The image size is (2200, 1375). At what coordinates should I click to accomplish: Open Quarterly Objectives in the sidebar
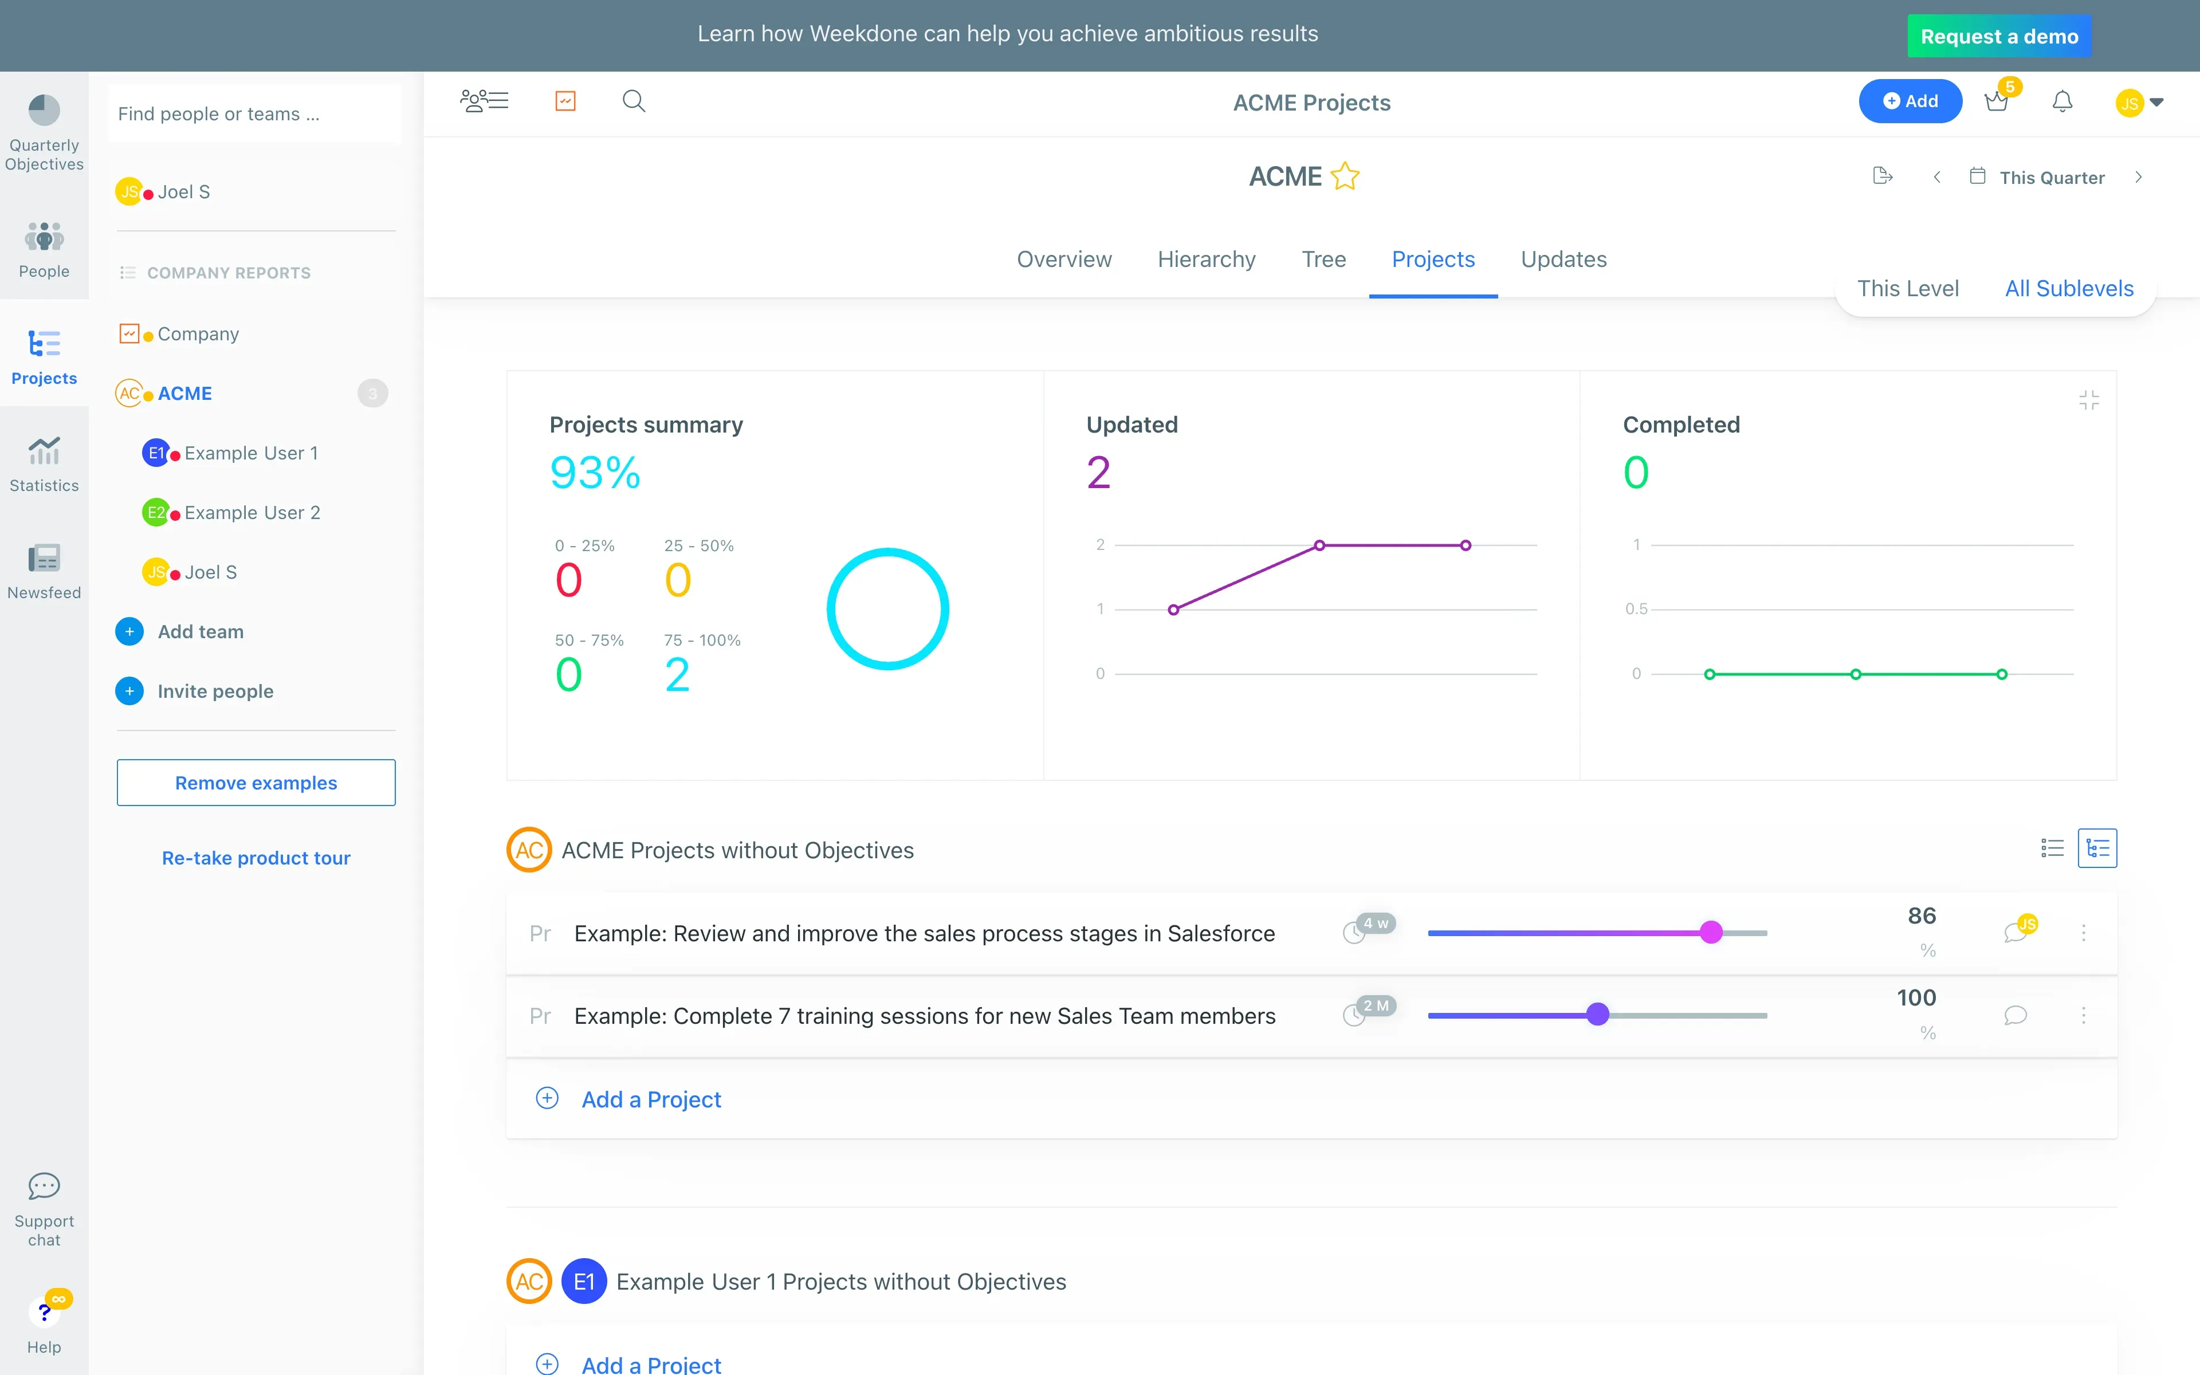[44, 133]
